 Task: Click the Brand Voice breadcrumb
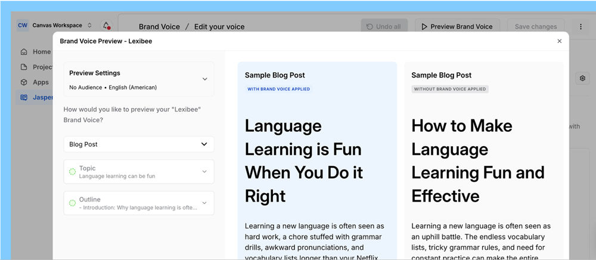pyautogui.click(x=159, y=27)
